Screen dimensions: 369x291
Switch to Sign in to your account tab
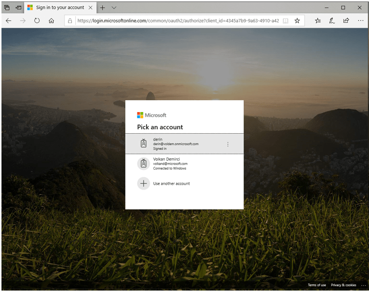[x=59, y=7]
